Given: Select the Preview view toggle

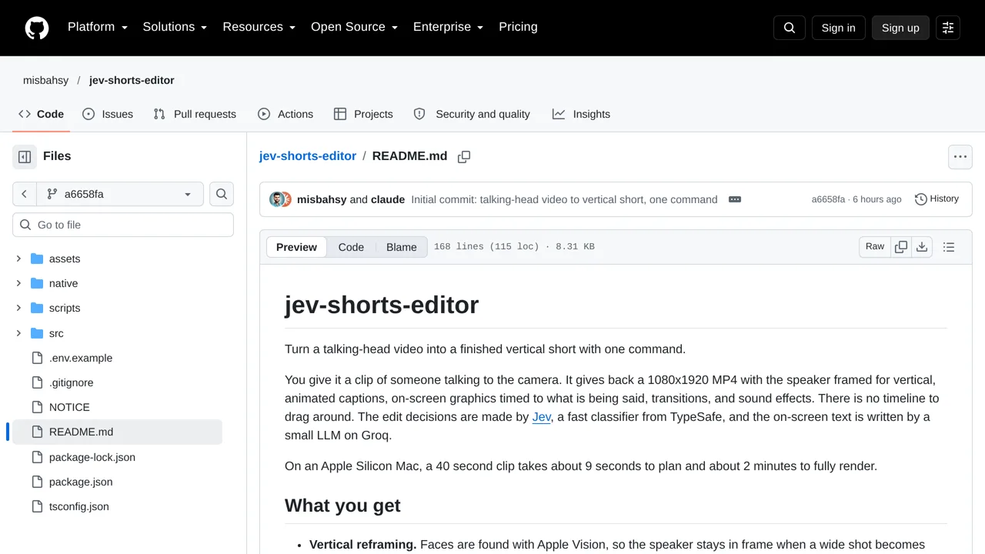Looking at the screenshot, I should [296, 247].
